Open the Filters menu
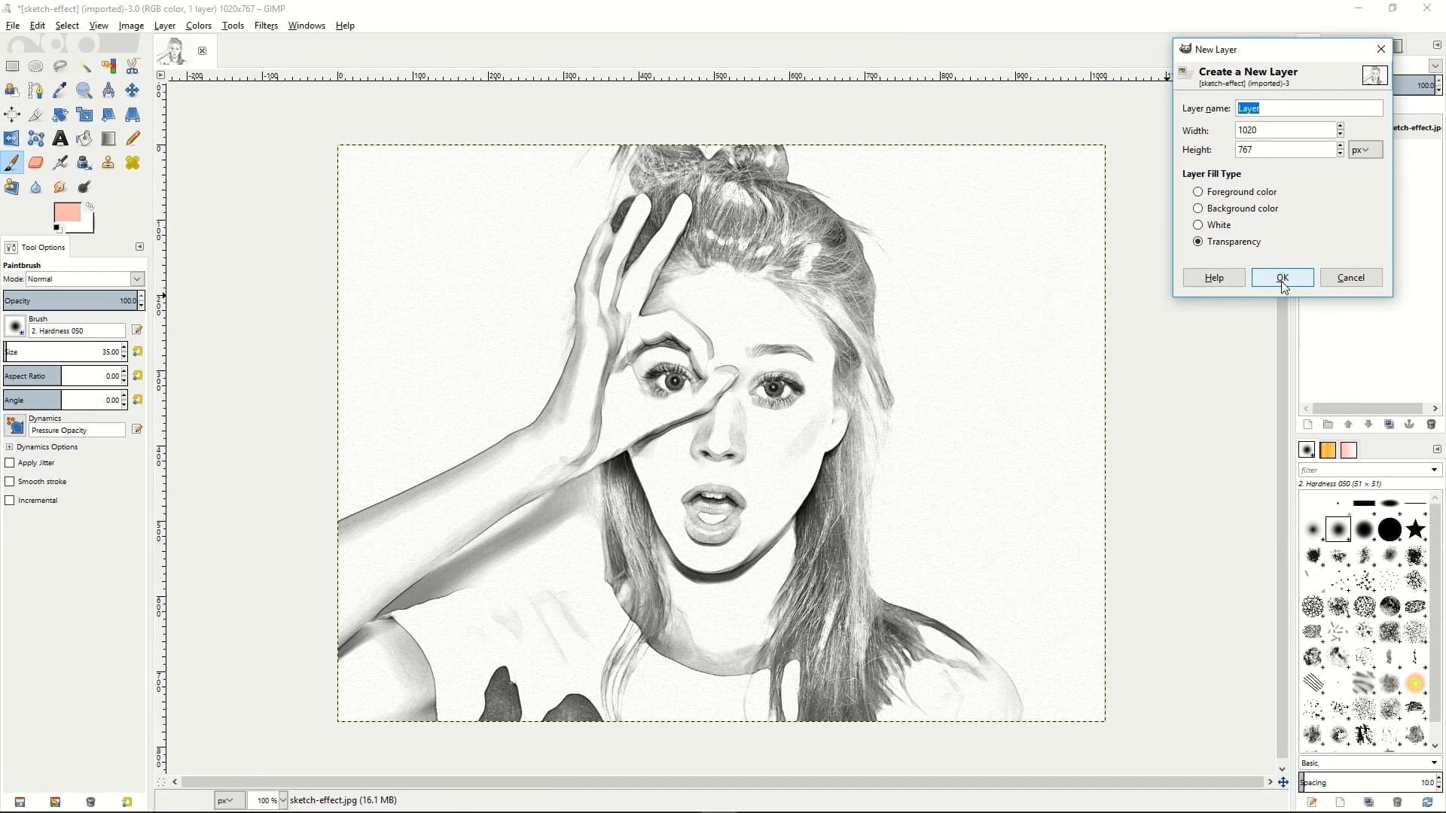Viewport: 1446px width, 813px height. [266, 25]
